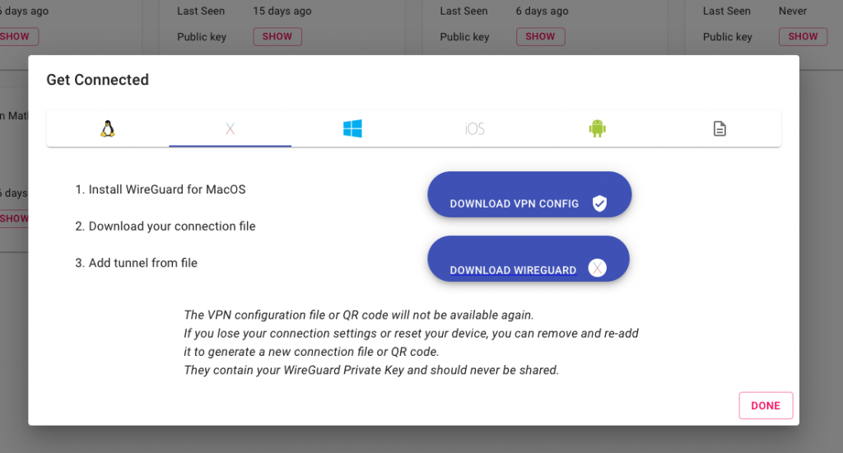Select the Linux penguin tab
The height and width of the screenshot is (453, 843).
pos(108,128)
